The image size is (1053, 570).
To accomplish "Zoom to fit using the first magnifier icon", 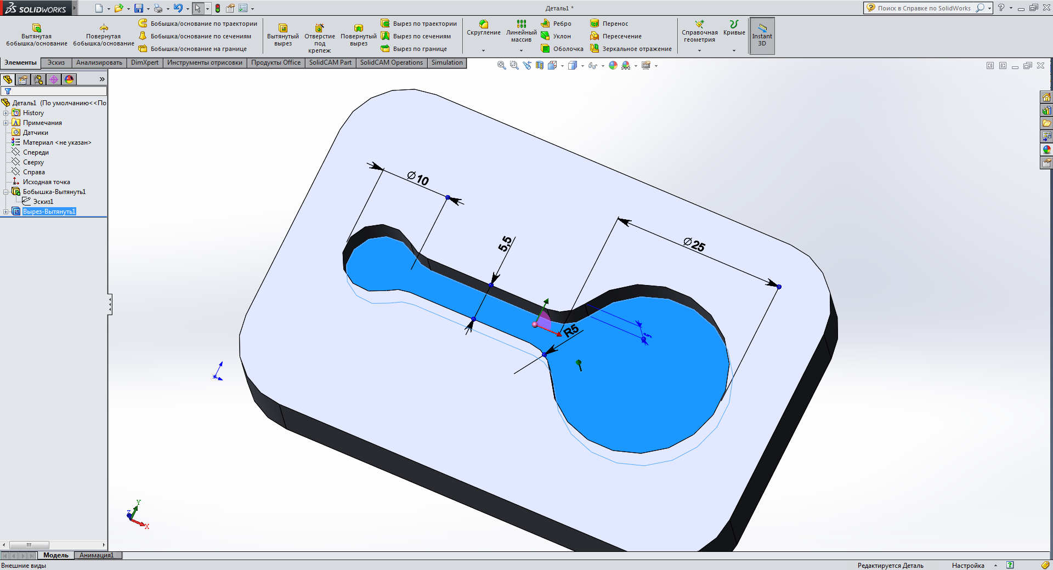I will pyautogui.click(x=501, y=65).
